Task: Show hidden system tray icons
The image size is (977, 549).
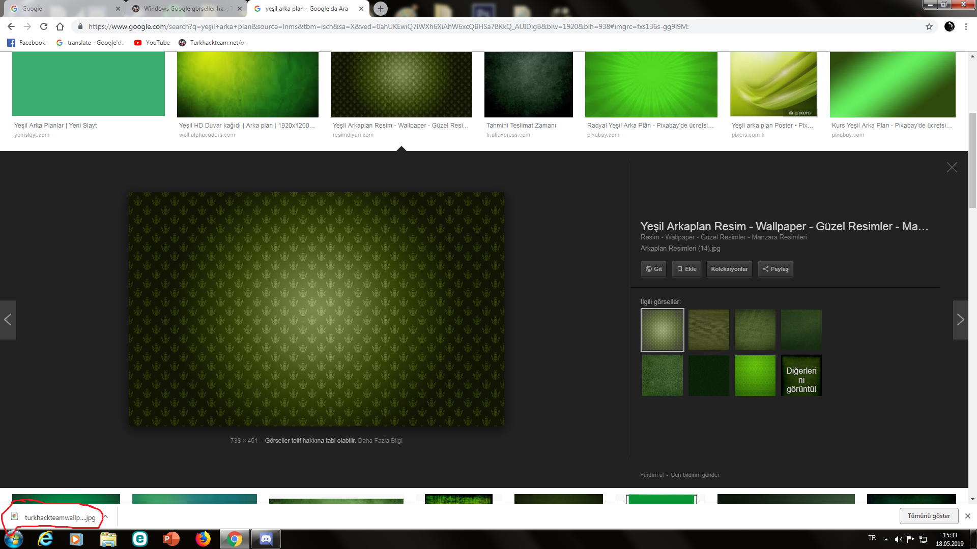Action: click(886, 539)
